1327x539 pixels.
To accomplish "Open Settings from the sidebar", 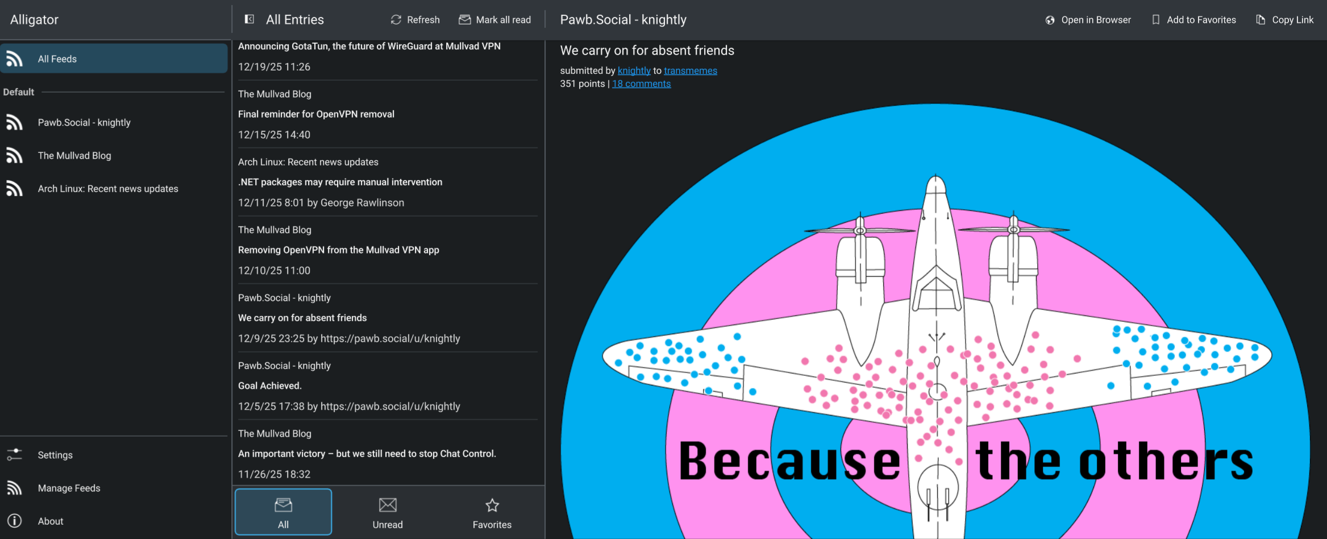I will click(x=55, y=455).
